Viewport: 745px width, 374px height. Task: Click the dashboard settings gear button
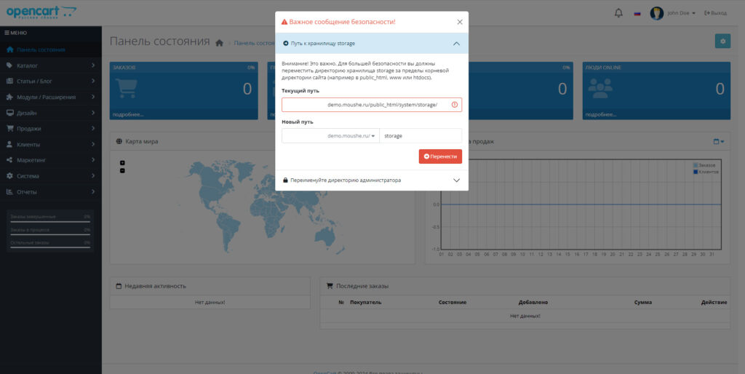722,41
